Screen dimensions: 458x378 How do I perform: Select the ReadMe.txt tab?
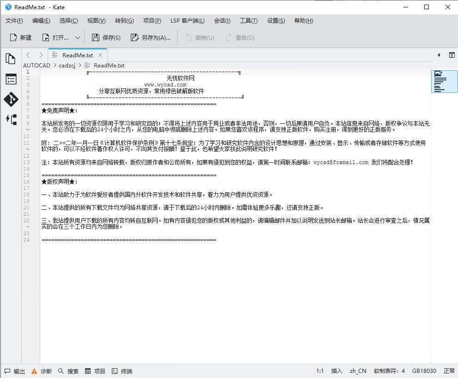pyautogui.click(x=77, y=55)
